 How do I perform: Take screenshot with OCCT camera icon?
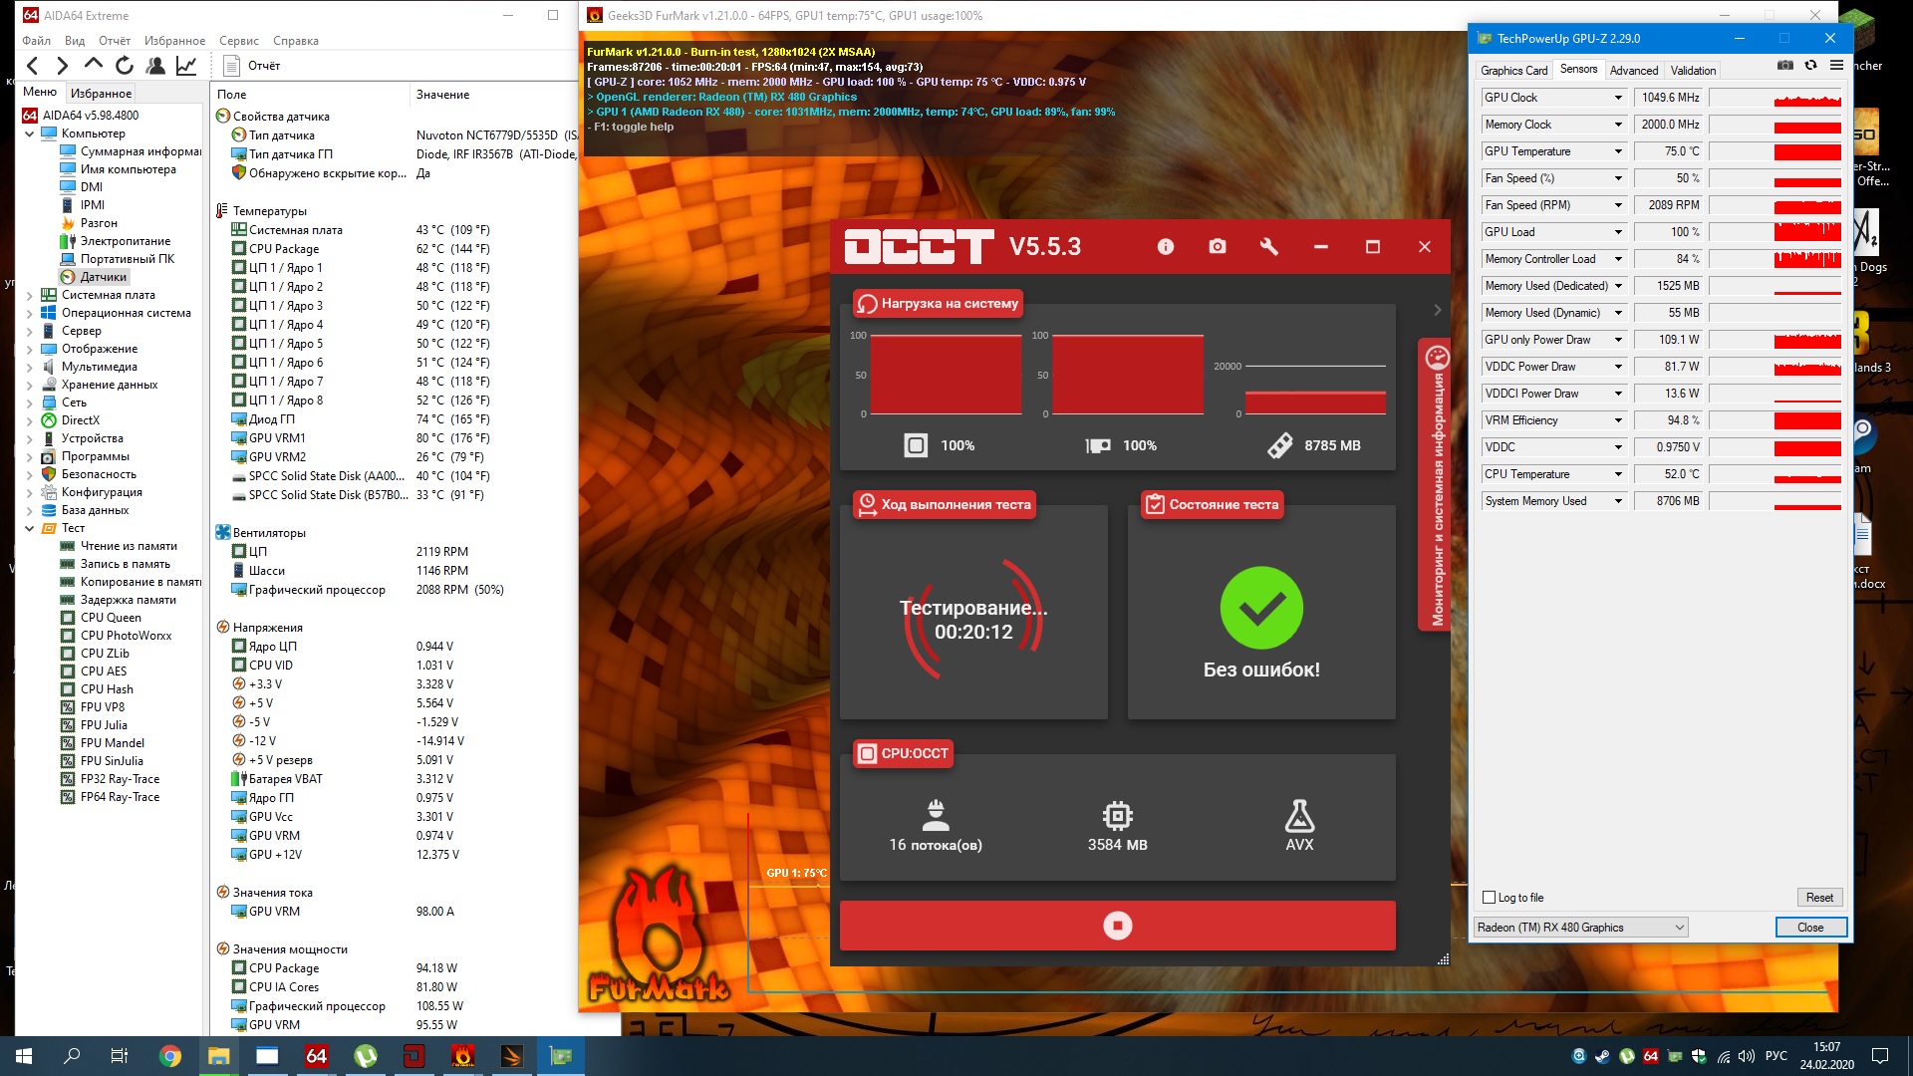(1217, 247)
